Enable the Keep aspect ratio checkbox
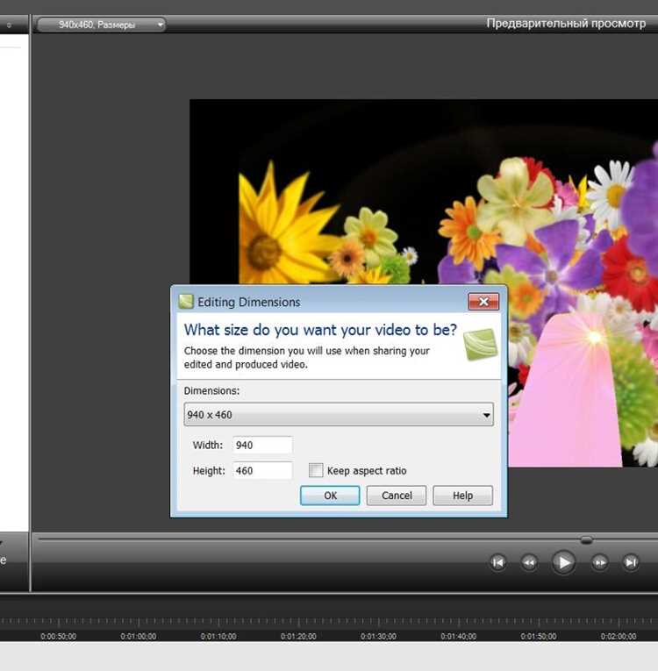Screen dimensions: 658x671 tap(316, 470)
